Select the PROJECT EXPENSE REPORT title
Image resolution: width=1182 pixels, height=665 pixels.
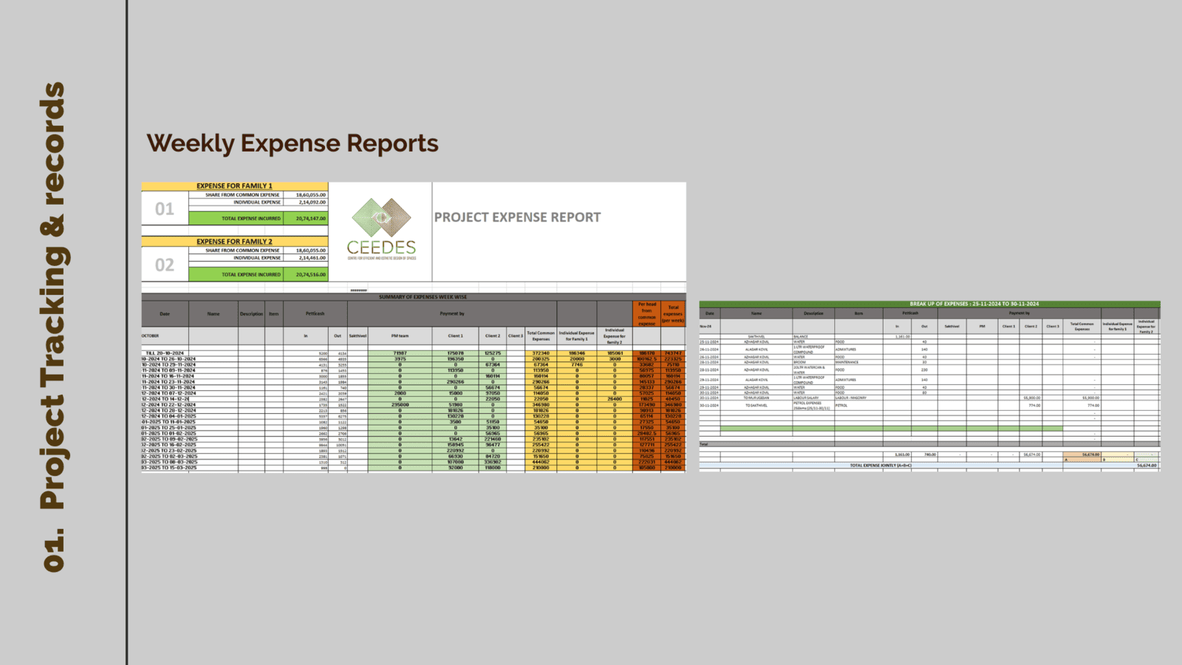coord(517,217)
